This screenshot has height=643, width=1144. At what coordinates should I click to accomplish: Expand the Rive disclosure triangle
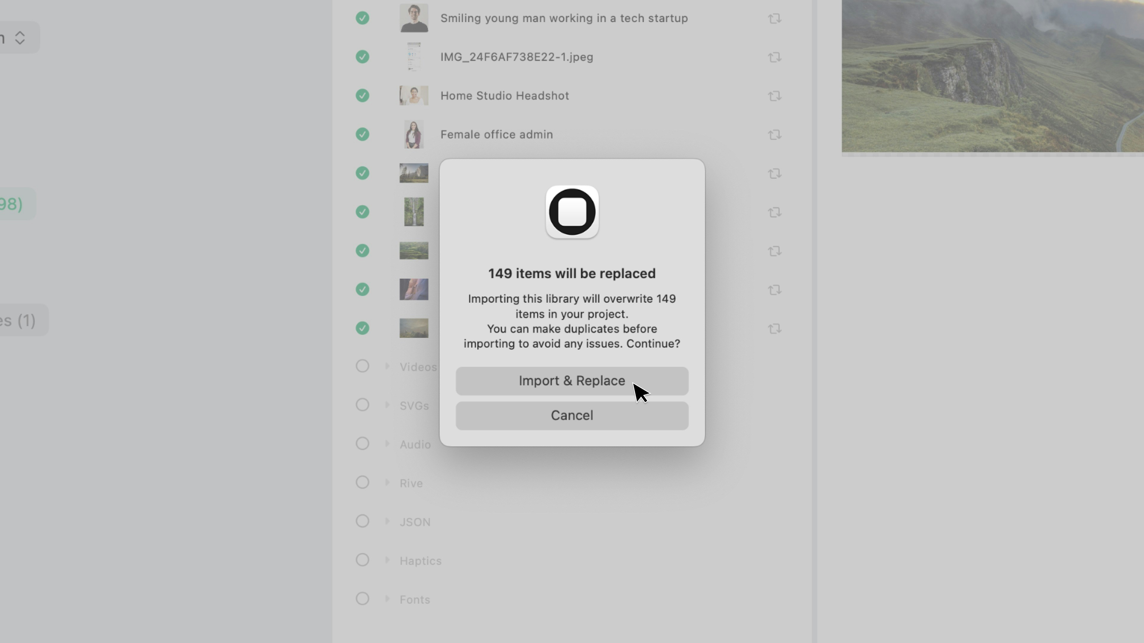pos(387,482)
